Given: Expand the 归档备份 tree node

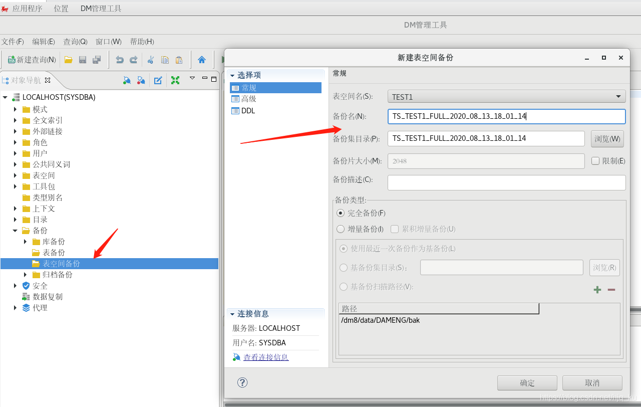Looking at the screenshot, I should click(x=25, y=275).
